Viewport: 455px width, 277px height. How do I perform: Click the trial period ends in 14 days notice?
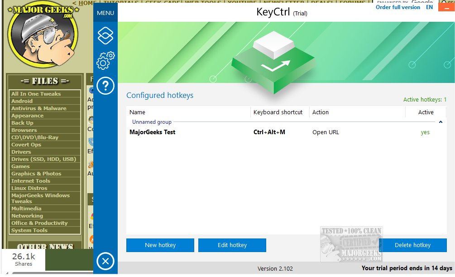pos(407,268)
